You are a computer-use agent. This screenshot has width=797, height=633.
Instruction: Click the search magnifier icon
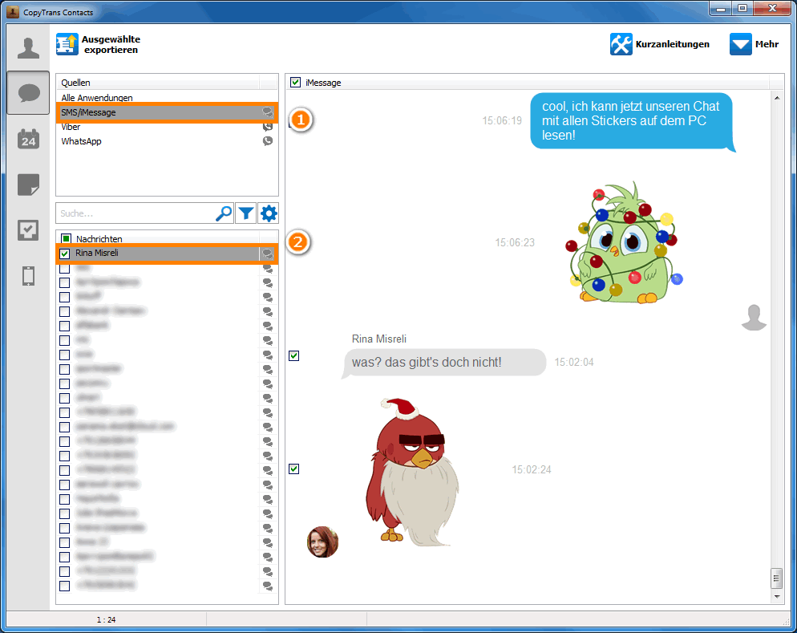(223, 213)
